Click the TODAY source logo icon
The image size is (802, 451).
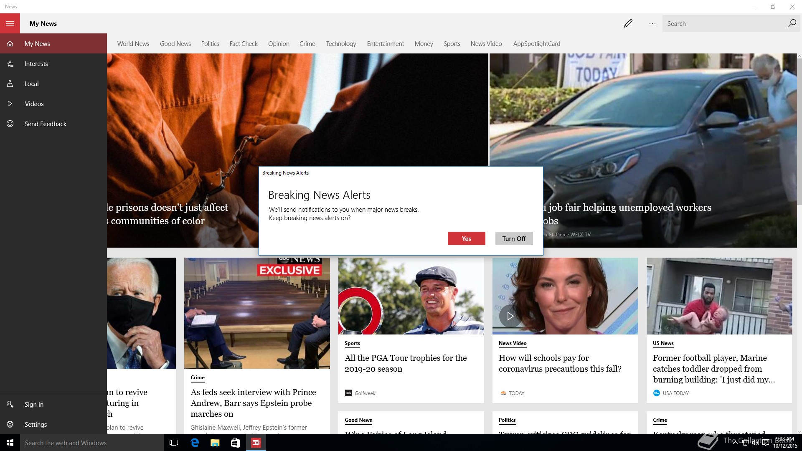click(x=503, y=393)
